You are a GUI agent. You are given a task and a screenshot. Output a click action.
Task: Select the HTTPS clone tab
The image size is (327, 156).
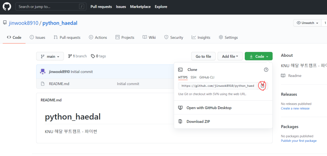click(x=183, y=77)
